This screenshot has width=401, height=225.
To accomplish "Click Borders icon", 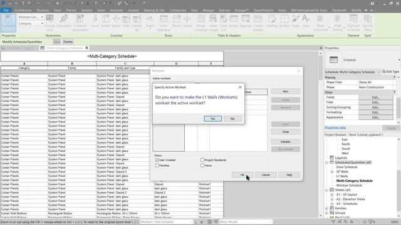I will (x=284, y=21).
